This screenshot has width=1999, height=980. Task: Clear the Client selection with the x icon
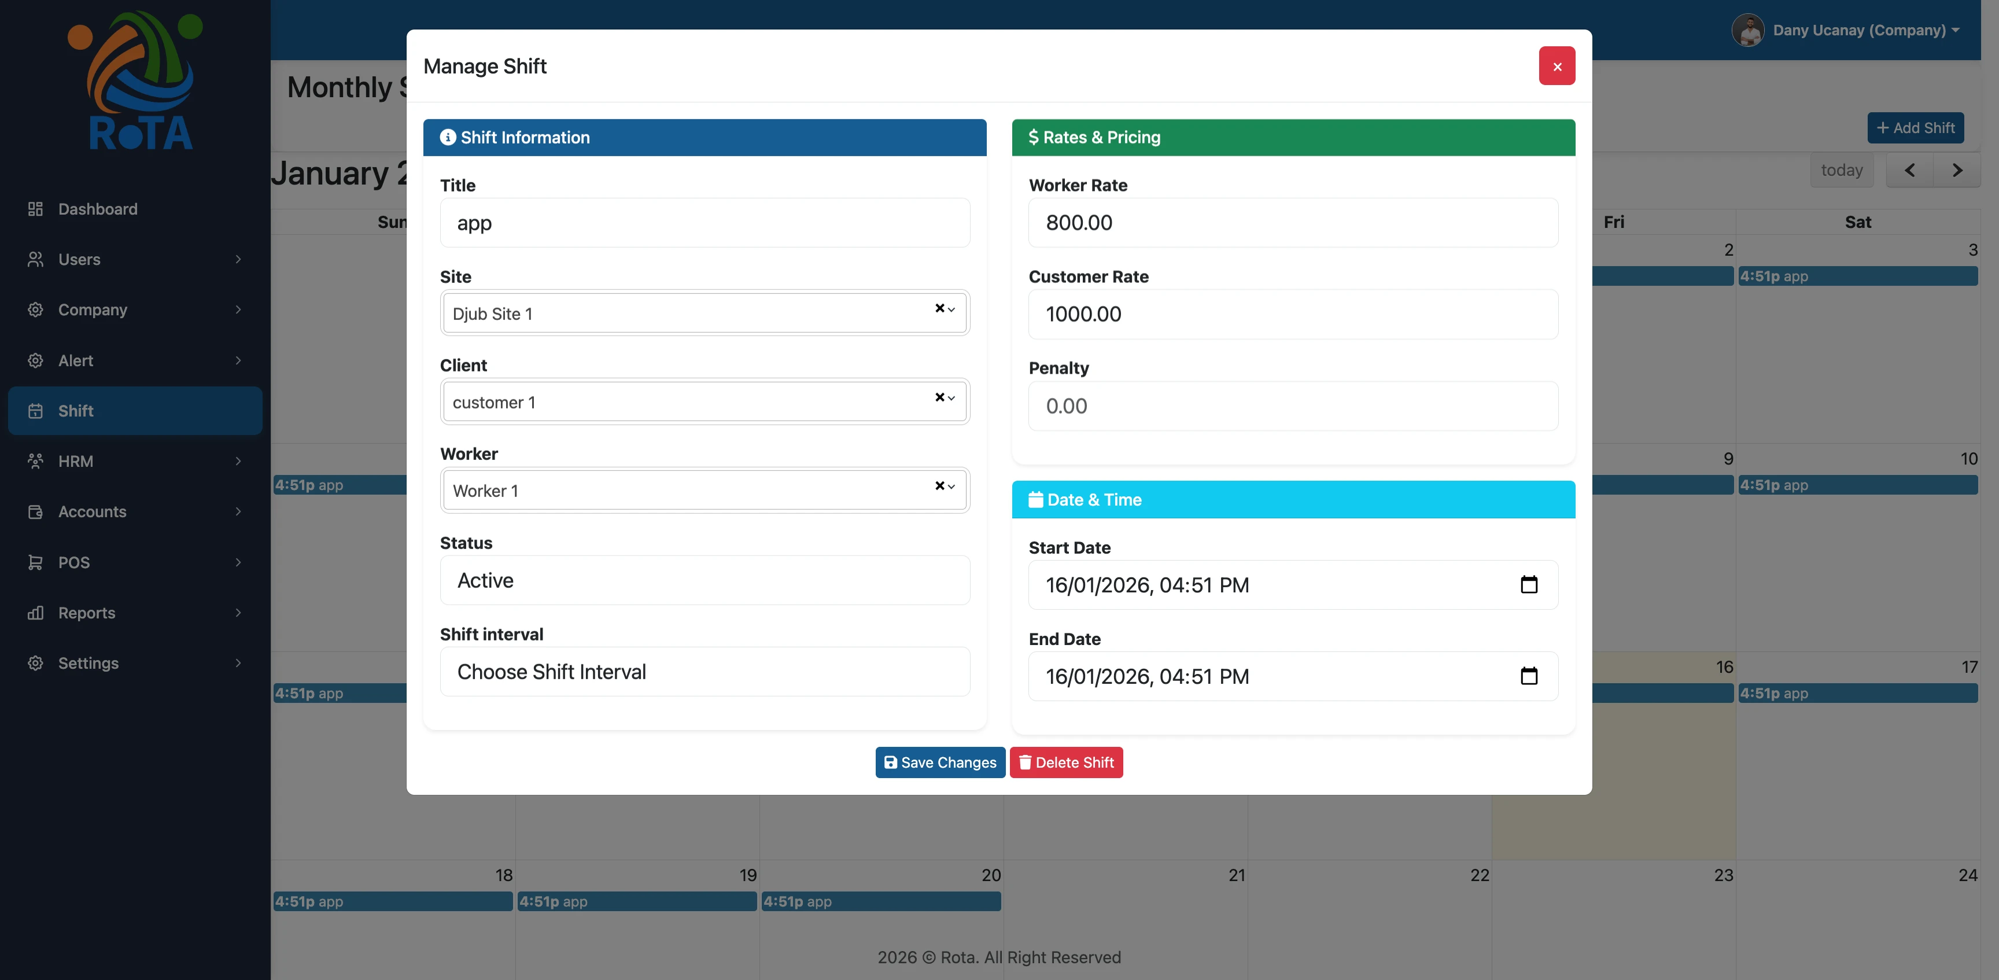939,397
